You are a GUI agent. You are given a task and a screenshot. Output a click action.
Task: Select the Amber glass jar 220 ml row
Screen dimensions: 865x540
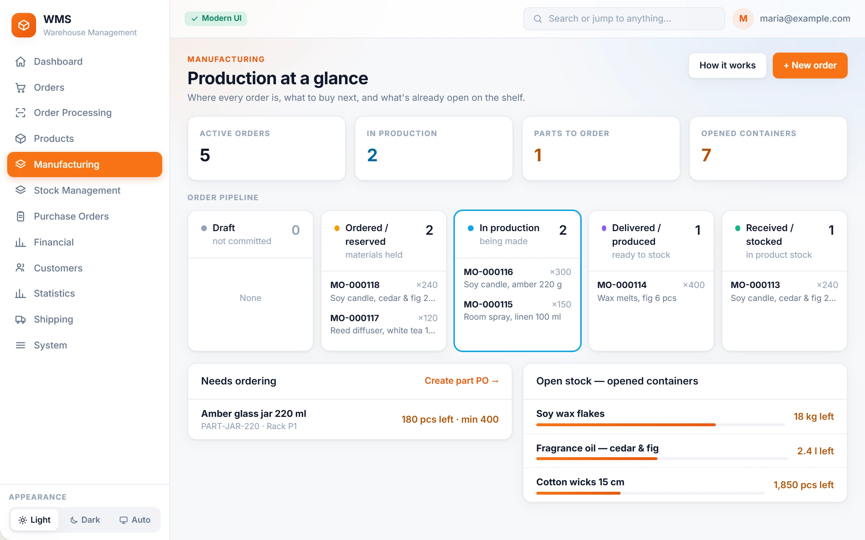[x=350, y=419]
